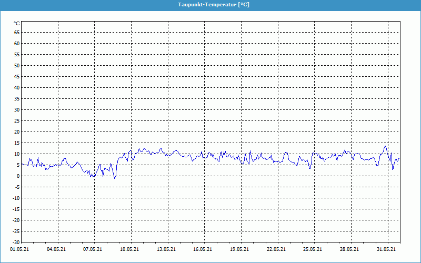The width and height of the screenshot is (421, 263).
Task: Click the curve's lowest dip before 10.05.21
Action: pyautogui.click(x=115, y=178)
